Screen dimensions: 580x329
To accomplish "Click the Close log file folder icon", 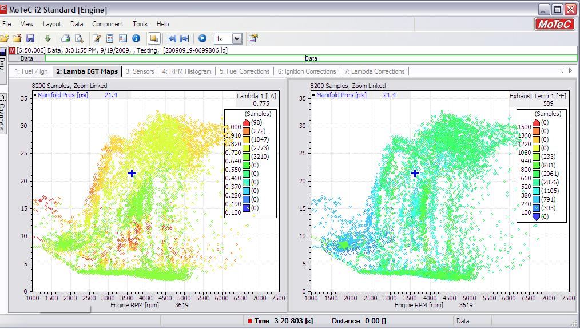I will (17, 38).
